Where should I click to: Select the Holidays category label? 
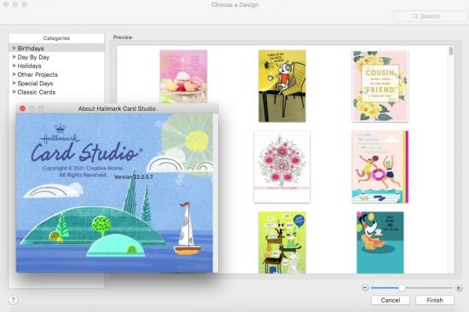coord(29,66)
